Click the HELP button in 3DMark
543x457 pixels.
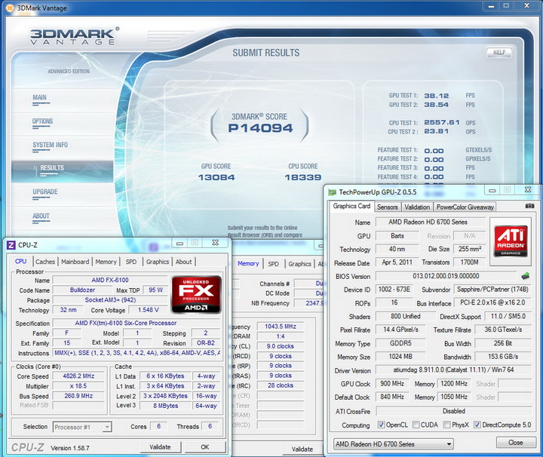click(499, 52)
